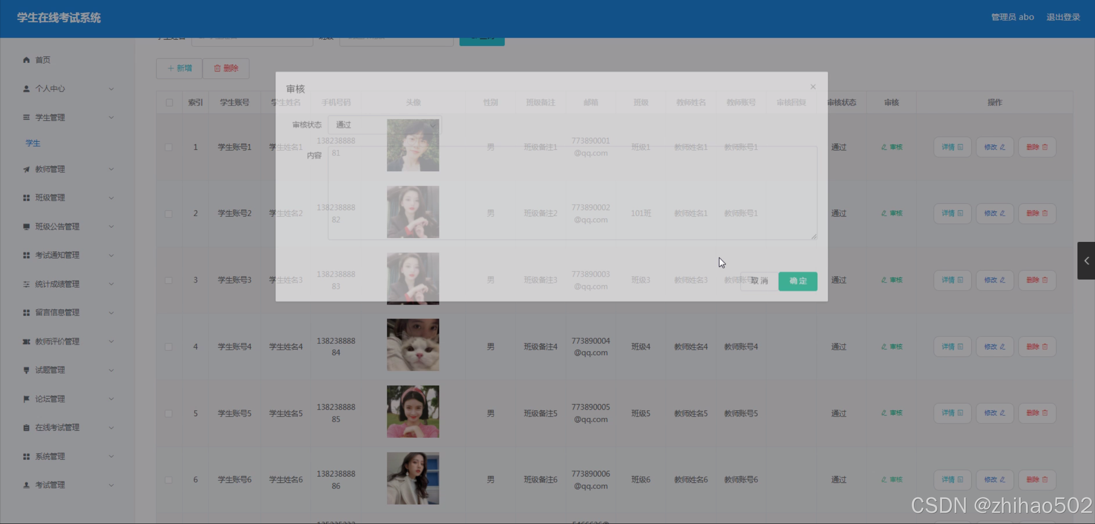Click the side panel collapse arrow

click(1086, 261)
